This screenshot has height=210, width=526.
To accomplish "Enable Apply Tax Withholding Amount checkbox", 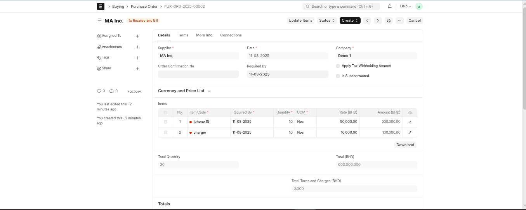I will pos(338,66).
